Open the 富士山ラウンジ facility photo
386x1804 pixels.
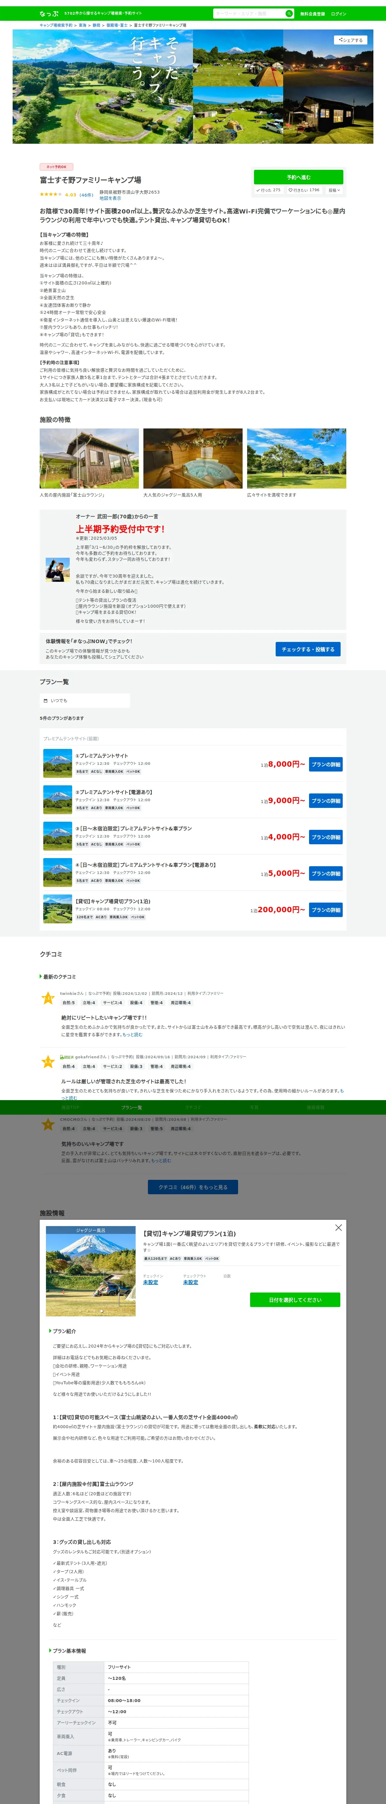tap(89, 459)
